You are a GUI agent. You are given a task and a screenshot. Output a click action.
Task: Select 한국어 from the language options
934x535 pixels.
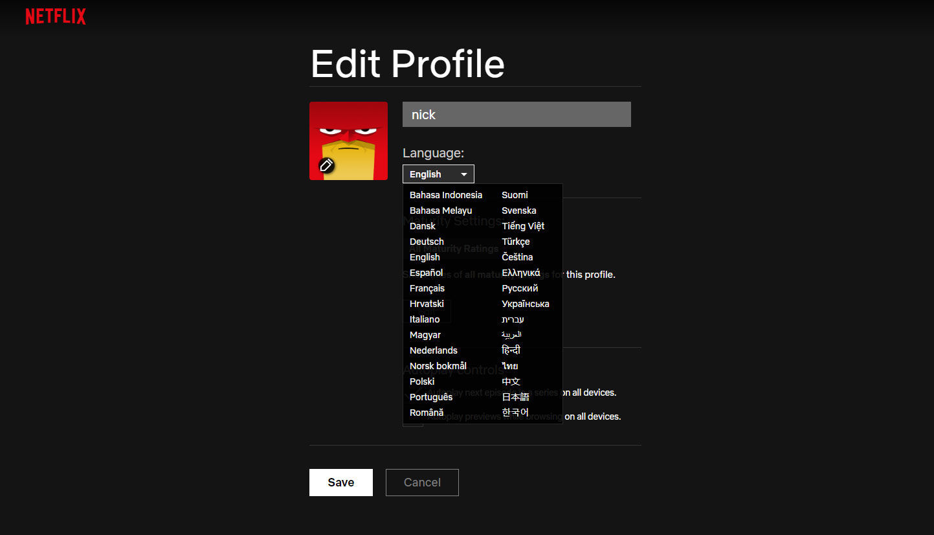pos(515,412)
